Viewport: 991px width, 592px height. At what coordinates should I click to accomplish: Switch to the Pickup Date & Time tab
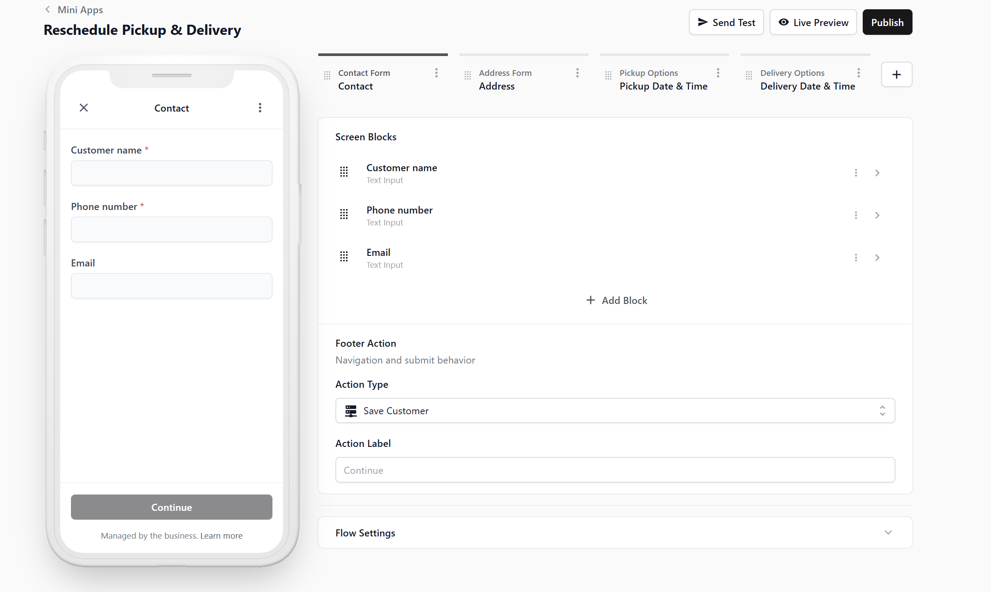[663, 86]
